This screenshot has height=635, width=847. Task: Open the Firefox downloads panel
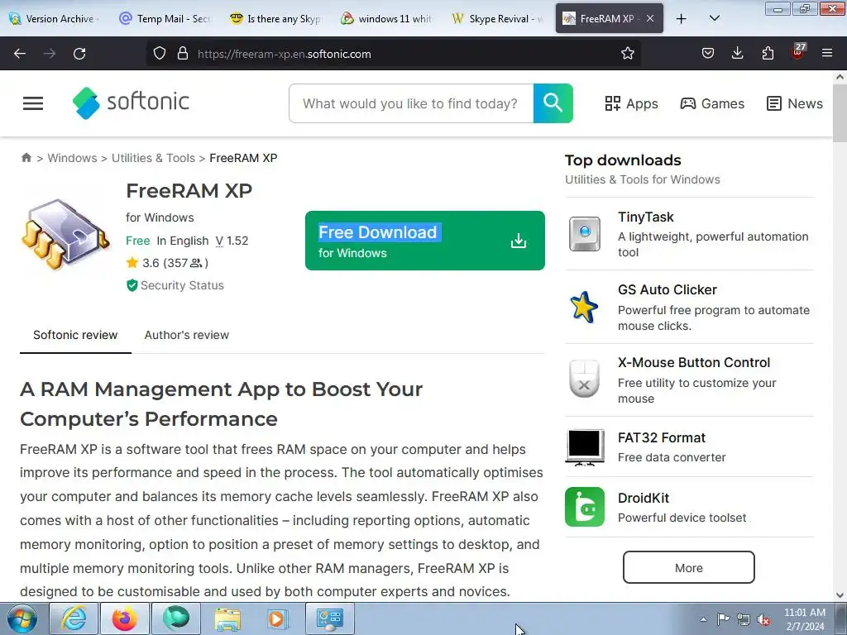737,53
